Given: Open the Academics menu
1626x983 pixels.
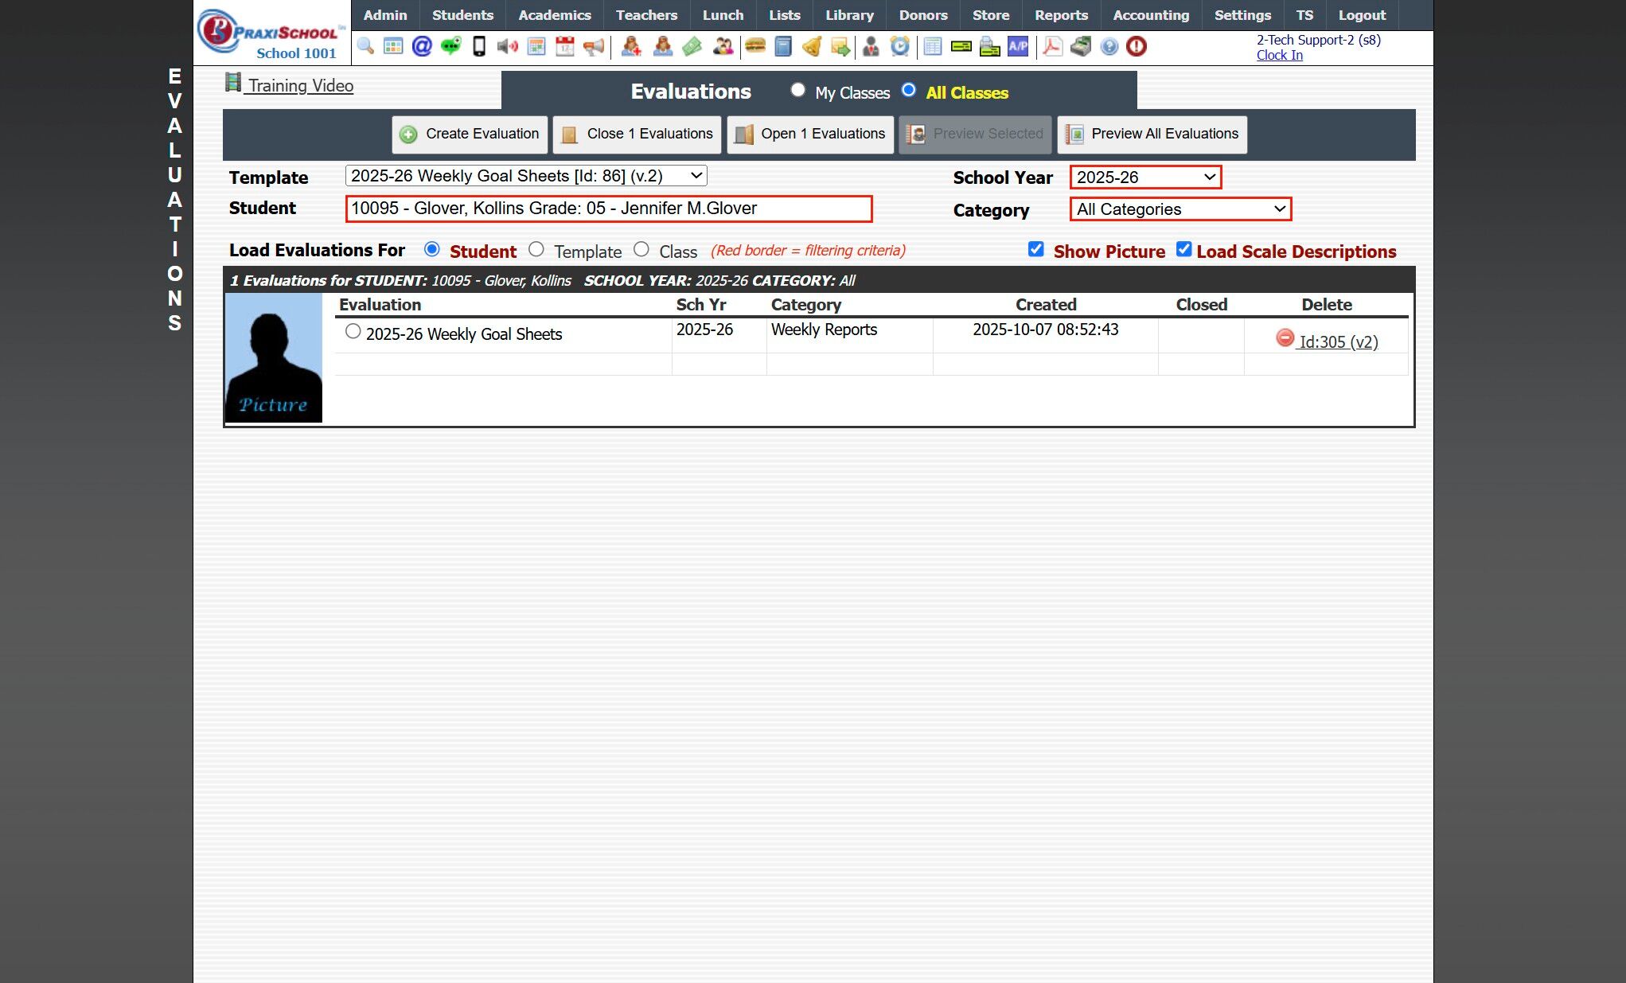Looking at the screenshot, I should click(554, 15).
